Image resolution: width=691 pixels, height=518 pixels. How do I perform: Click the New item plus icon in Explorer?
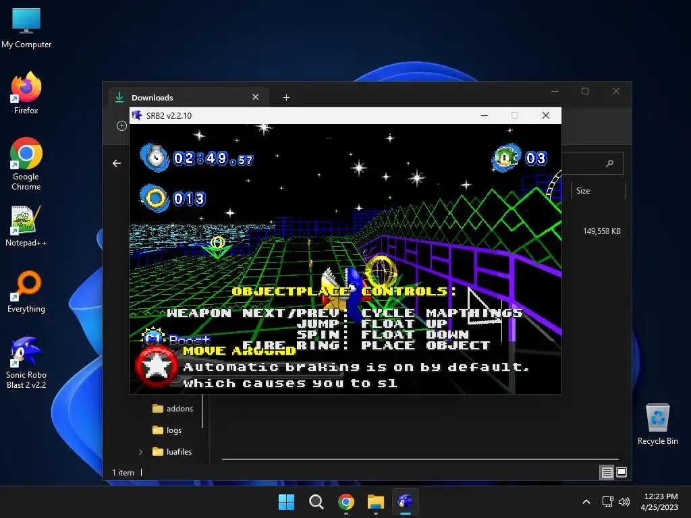tap(121, 126)
